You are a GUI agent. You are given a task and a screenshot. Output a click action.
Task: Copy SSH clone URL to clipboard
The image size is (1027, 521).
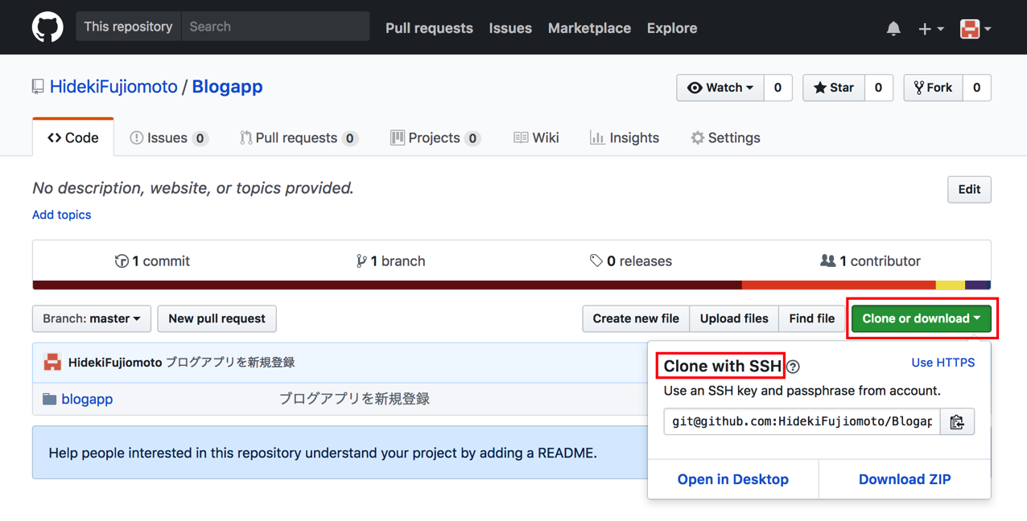coord(957,422)
